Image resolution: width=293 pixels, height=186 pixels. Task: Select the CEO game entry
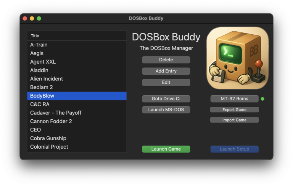77,130
